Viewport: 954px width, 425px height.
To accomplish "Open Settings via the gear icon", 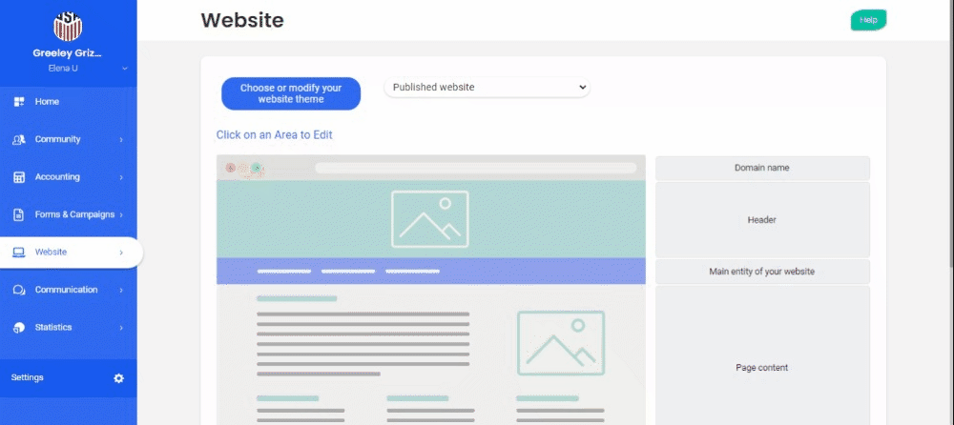I will (x=118, y=378).
